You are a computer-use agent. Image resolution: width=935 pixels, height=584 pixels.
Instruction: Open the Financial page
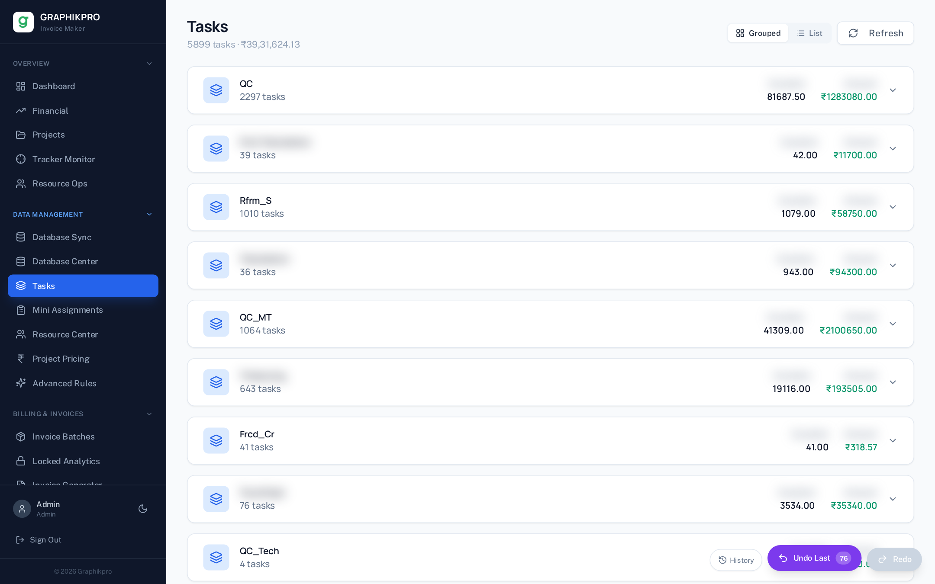click(83, 111)
